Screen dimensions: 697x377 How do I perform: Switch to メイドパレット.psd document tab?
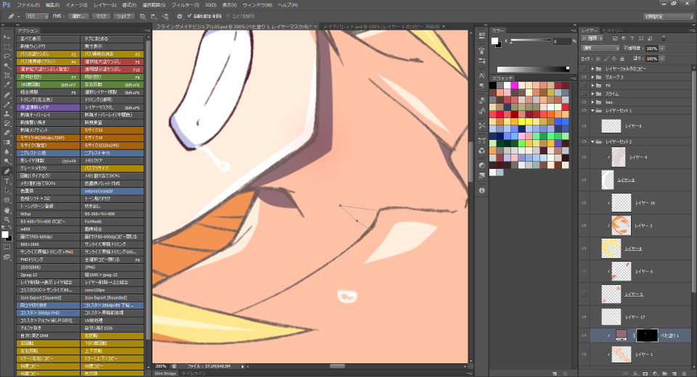381,27
